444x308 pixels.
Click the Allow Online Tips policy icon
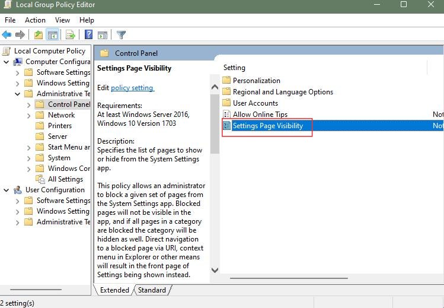[x=226, y=114]
